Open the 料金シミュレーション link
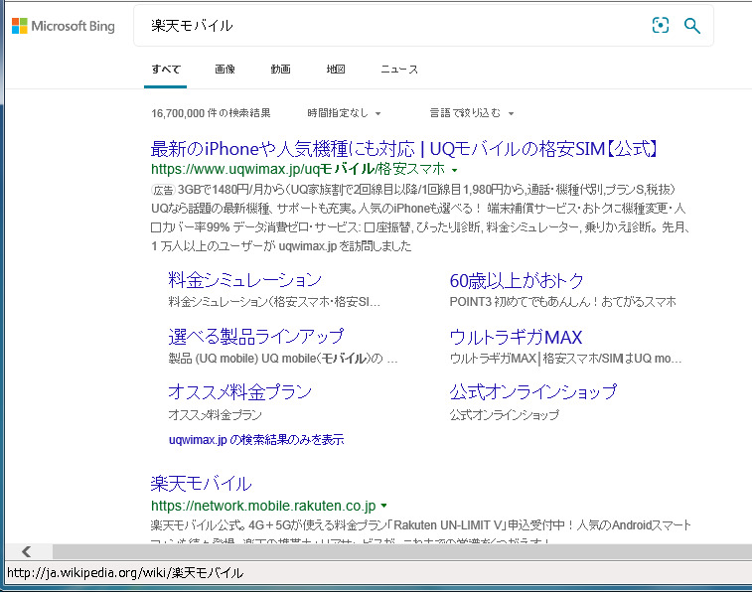Screen dimensions: 752x593 (x=244, y=280)
